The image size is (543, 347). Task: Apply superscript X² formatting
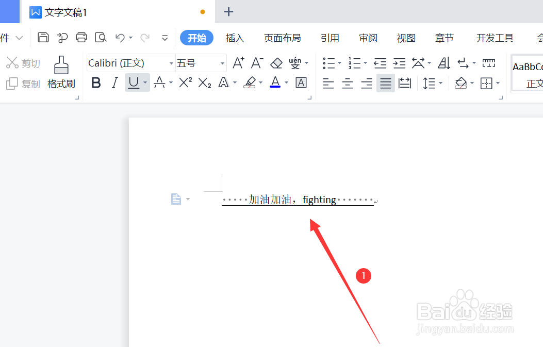point(185,83)
